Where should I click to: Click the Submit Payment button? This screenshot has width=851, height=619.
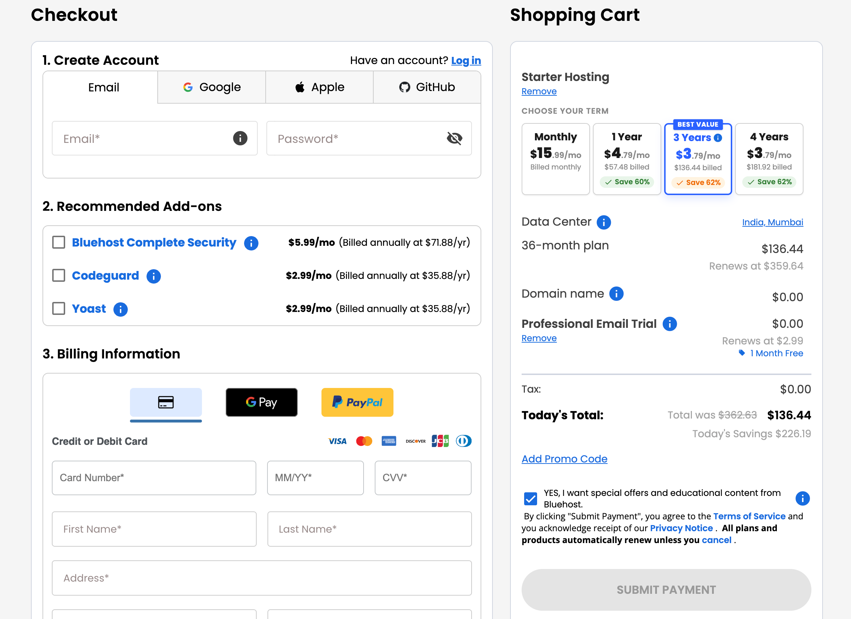click(666, 590)
